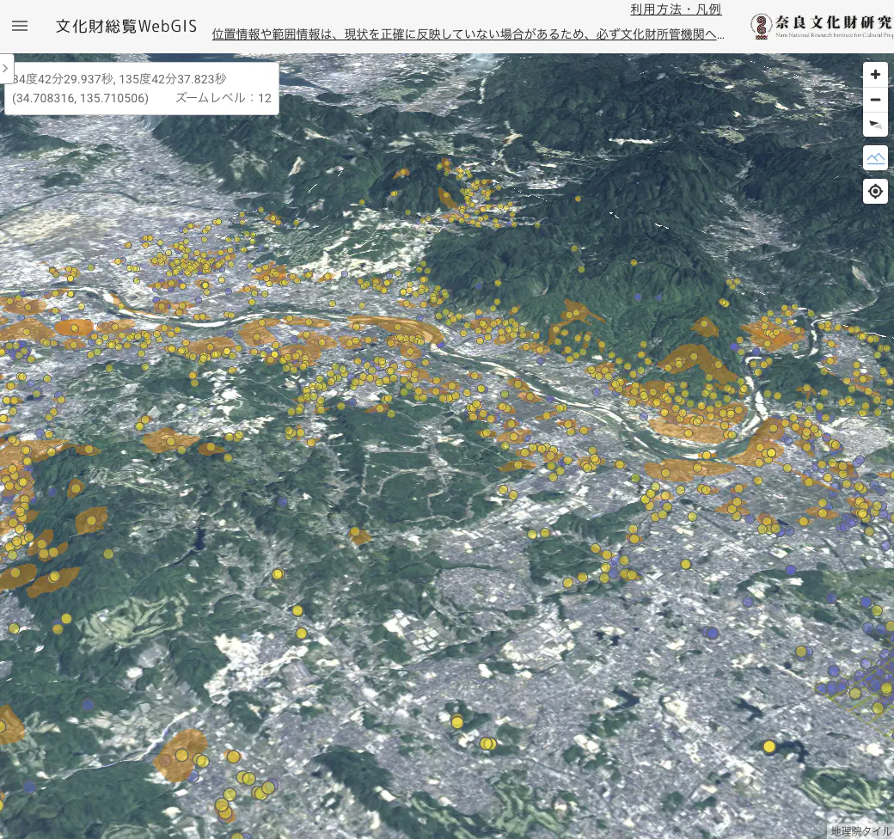The image size is (894, 839).
Task: Open the 地理院タイル attribution link
Action: pos(861,831)
